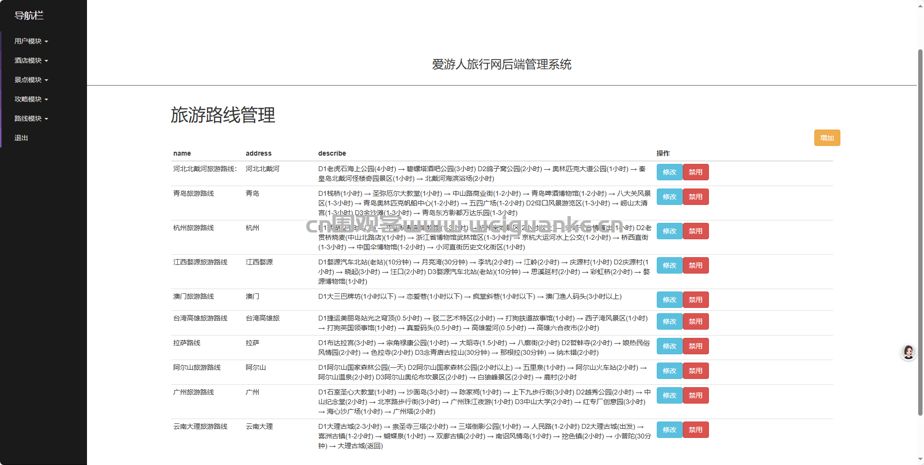Expand the 路线模块 dropdown menu
This screenshot has height=465, width=924.
[31, 118]
